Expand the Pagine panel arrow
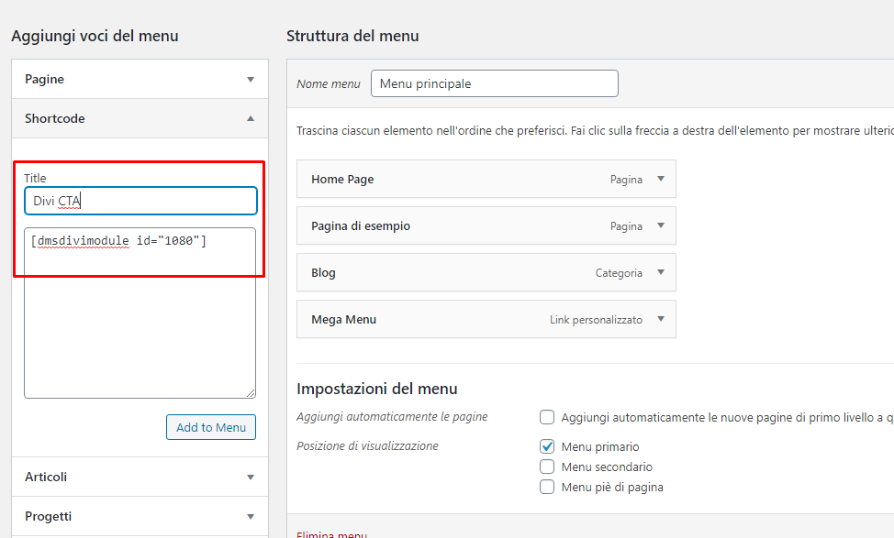 tap(251, 79)
